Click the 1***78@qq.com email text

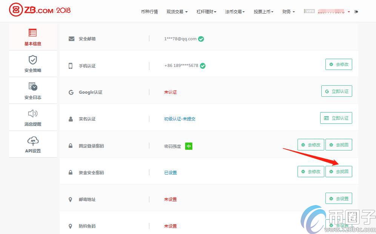pos(180,39)
